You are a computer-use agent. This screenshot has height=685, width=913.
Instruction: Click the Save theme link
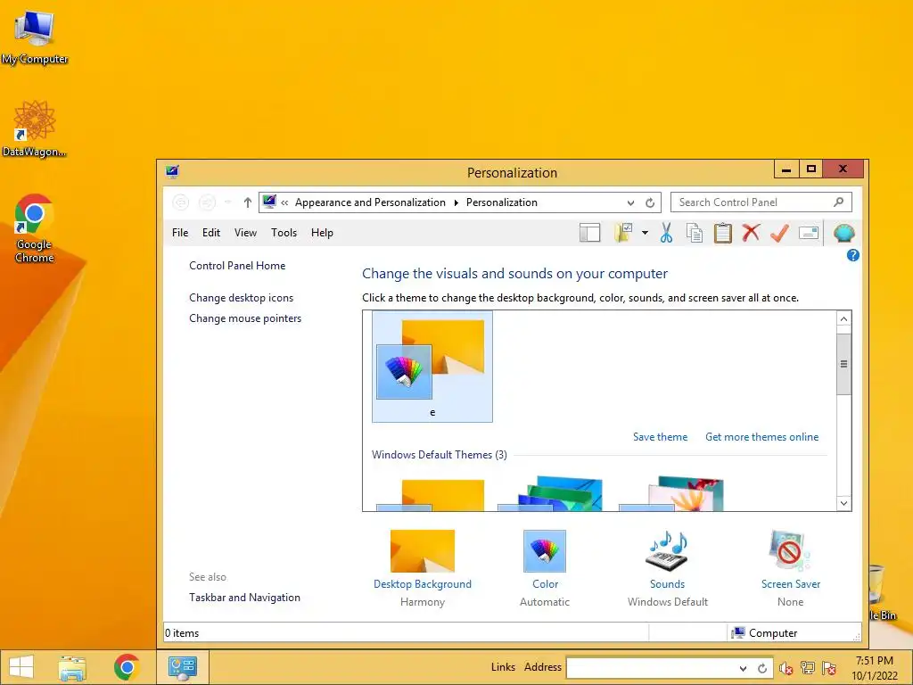(660, 437)
